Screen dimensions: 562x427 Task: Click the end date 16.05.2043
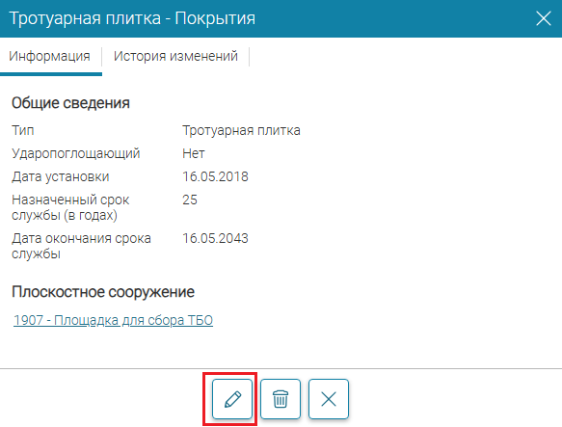tap(215, 238)
